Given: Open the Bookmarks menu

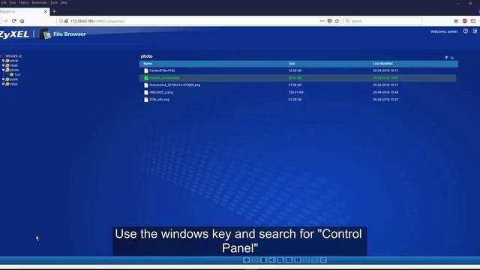Looking at the screenshot, I should [40, 3].
